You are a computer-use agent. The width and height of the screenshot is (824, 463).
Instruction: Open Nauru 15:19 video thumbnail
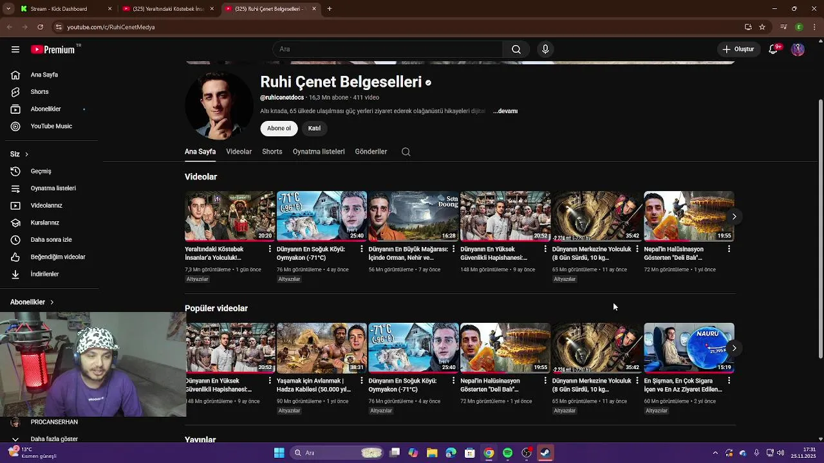click(x=689, y=348)
